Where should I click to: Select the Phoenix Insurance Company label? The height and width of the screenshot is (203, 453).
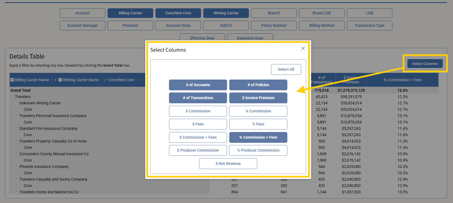coord(44,167)
